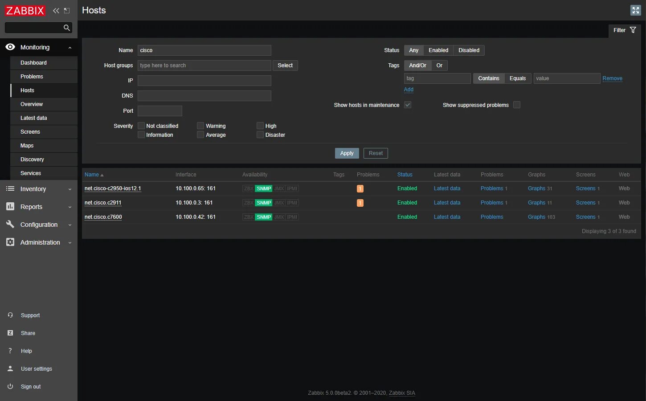Click the Configuration wrench icon
The image size is (646, 401).
10,225
